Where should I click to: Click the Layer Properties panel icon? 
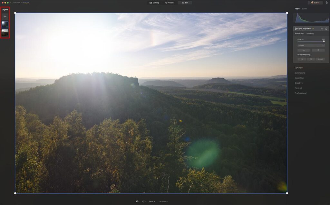[x=296, y=28]
